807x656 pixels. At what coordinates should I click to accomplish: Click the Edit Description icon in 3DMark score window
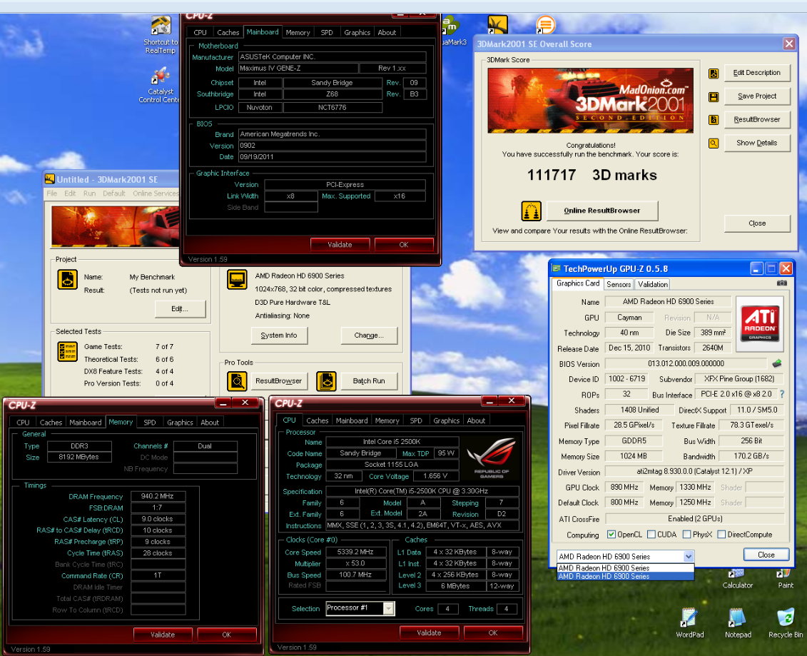click(x=714, y=73)
